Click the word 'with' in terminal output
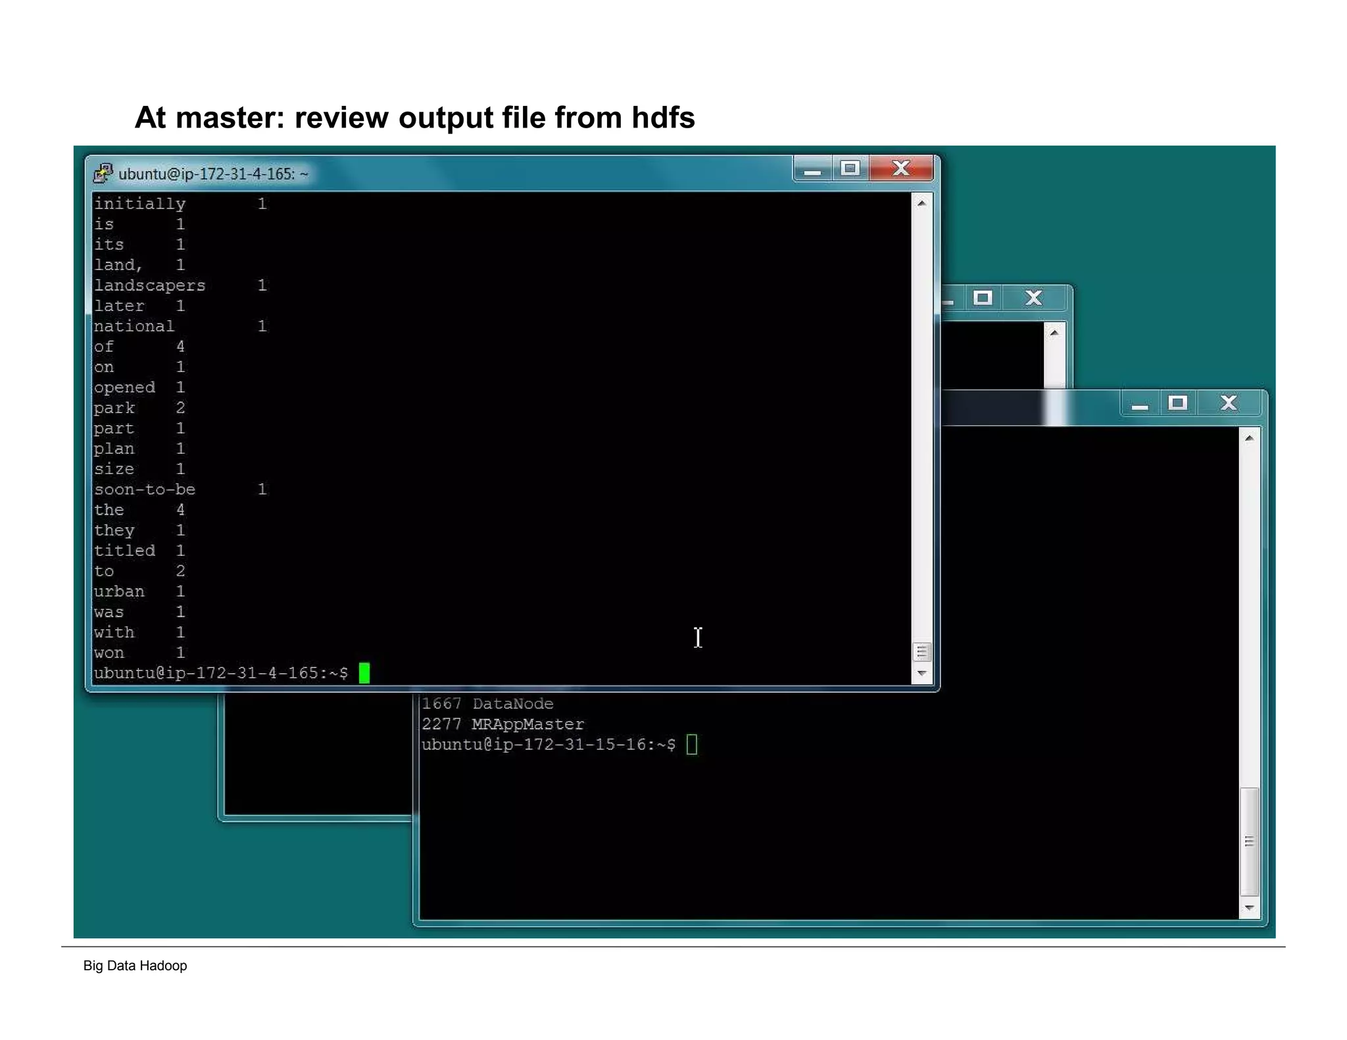This screenshot has width=1347, height=1040. [x=114, y=632]
